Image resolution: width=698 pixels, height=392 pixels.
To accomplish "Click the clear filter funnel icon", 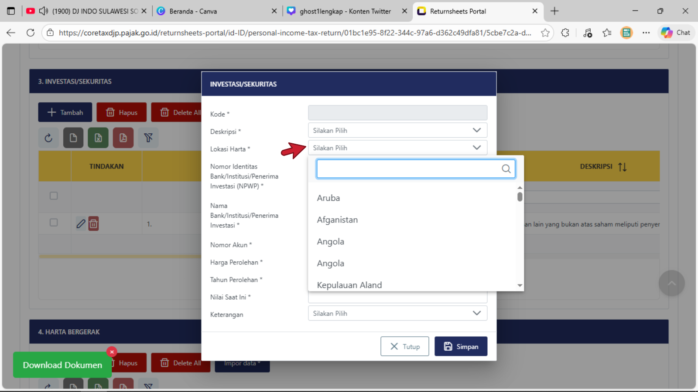I will (148, 138).
